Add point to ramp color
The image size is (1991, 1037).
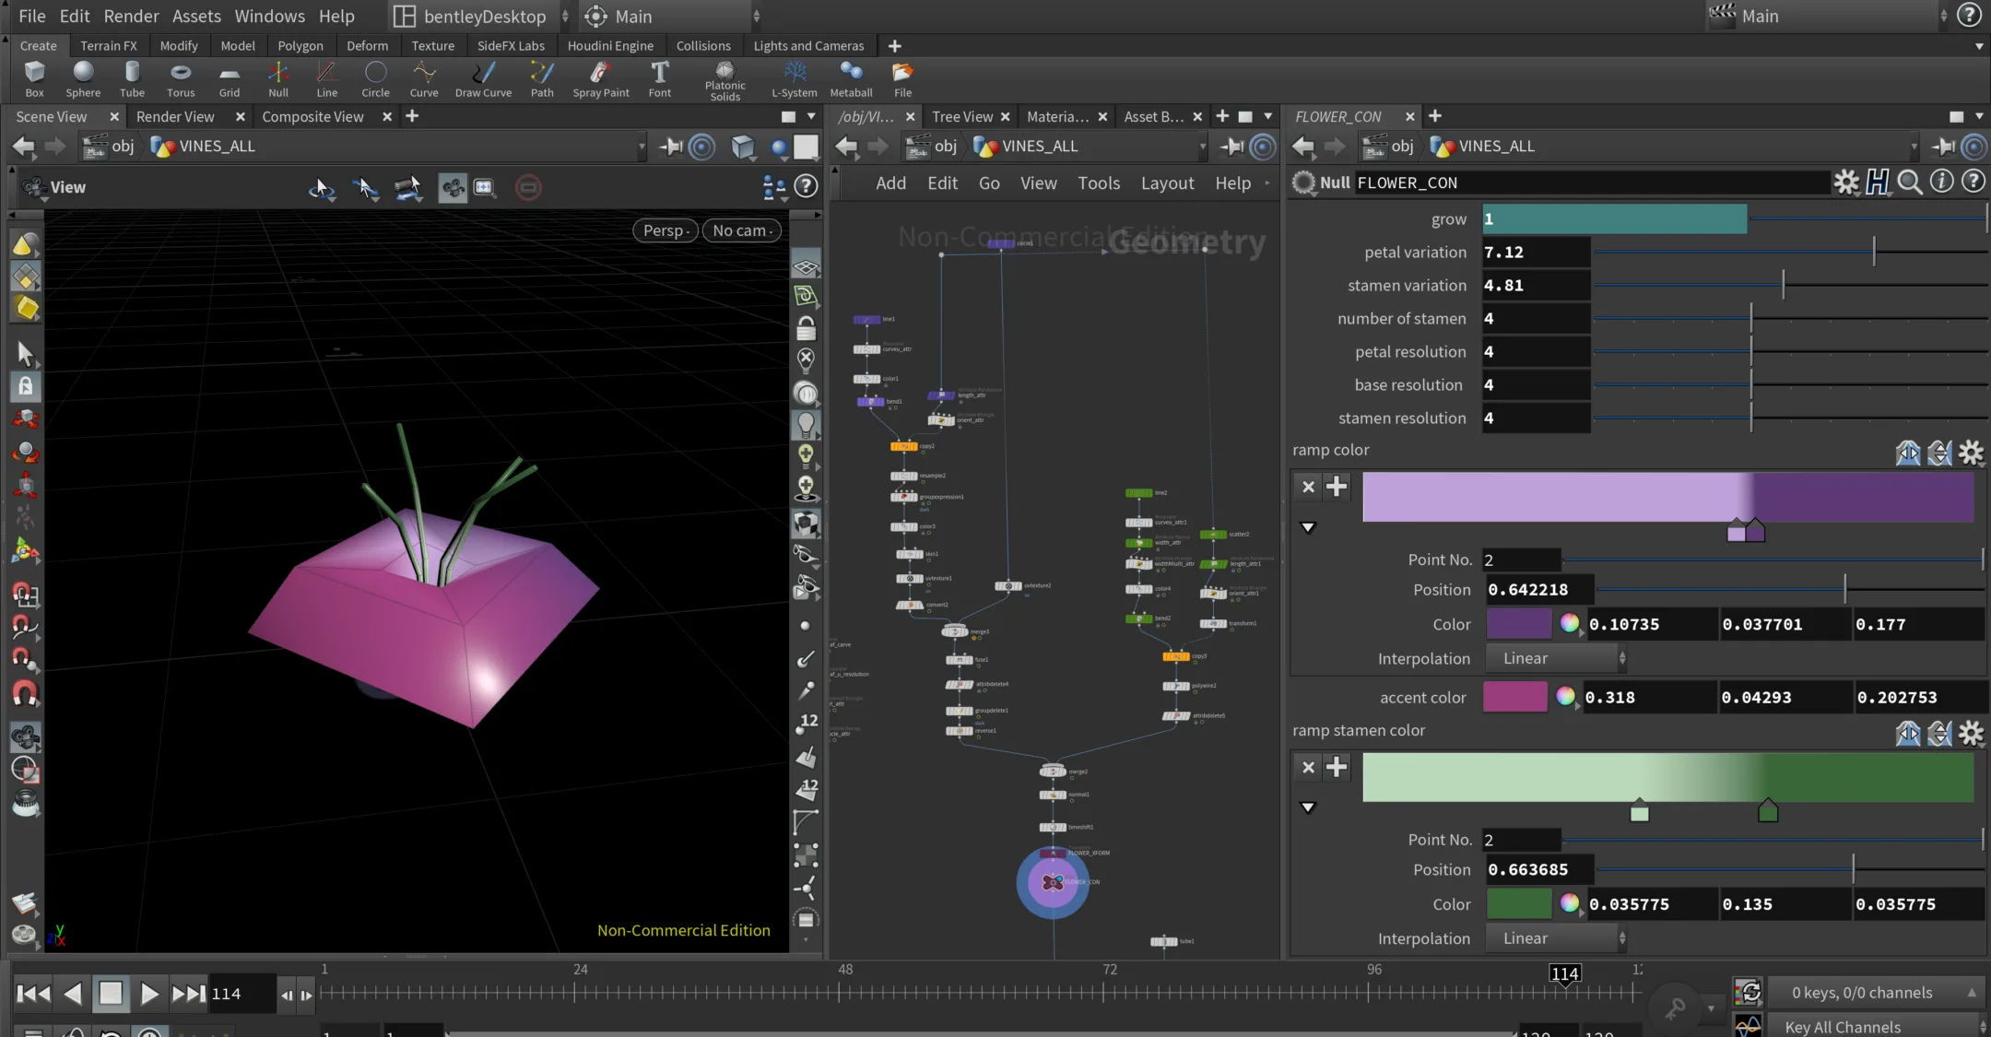point(1337,487)
